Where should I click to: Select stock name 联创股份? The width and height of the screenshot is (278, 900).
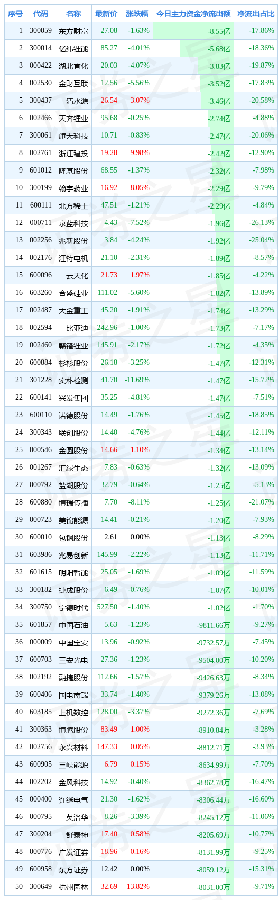[73, 433]
